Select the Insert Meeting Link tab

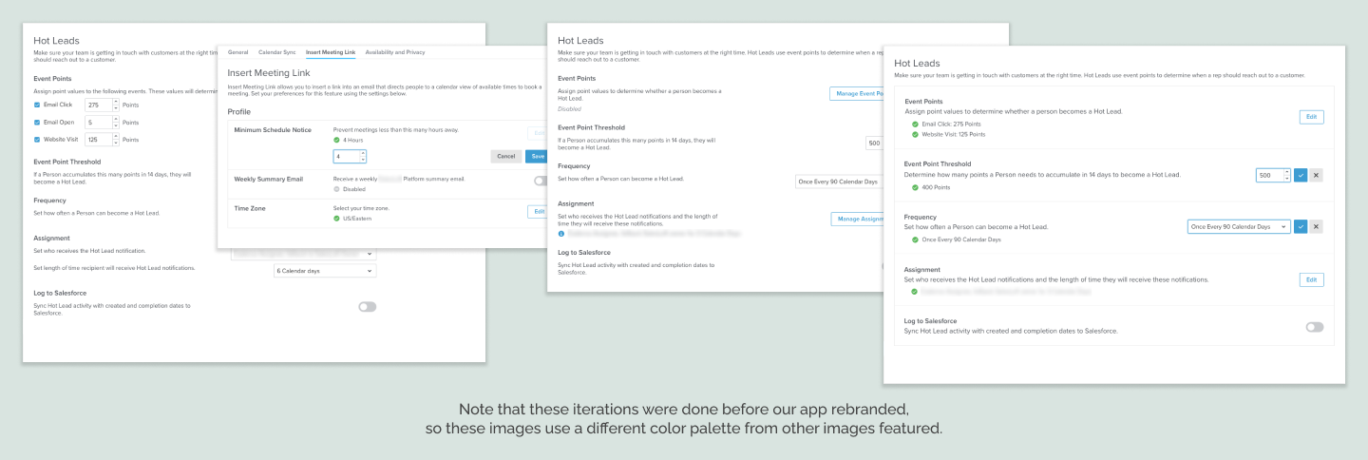tap(331, 51)
